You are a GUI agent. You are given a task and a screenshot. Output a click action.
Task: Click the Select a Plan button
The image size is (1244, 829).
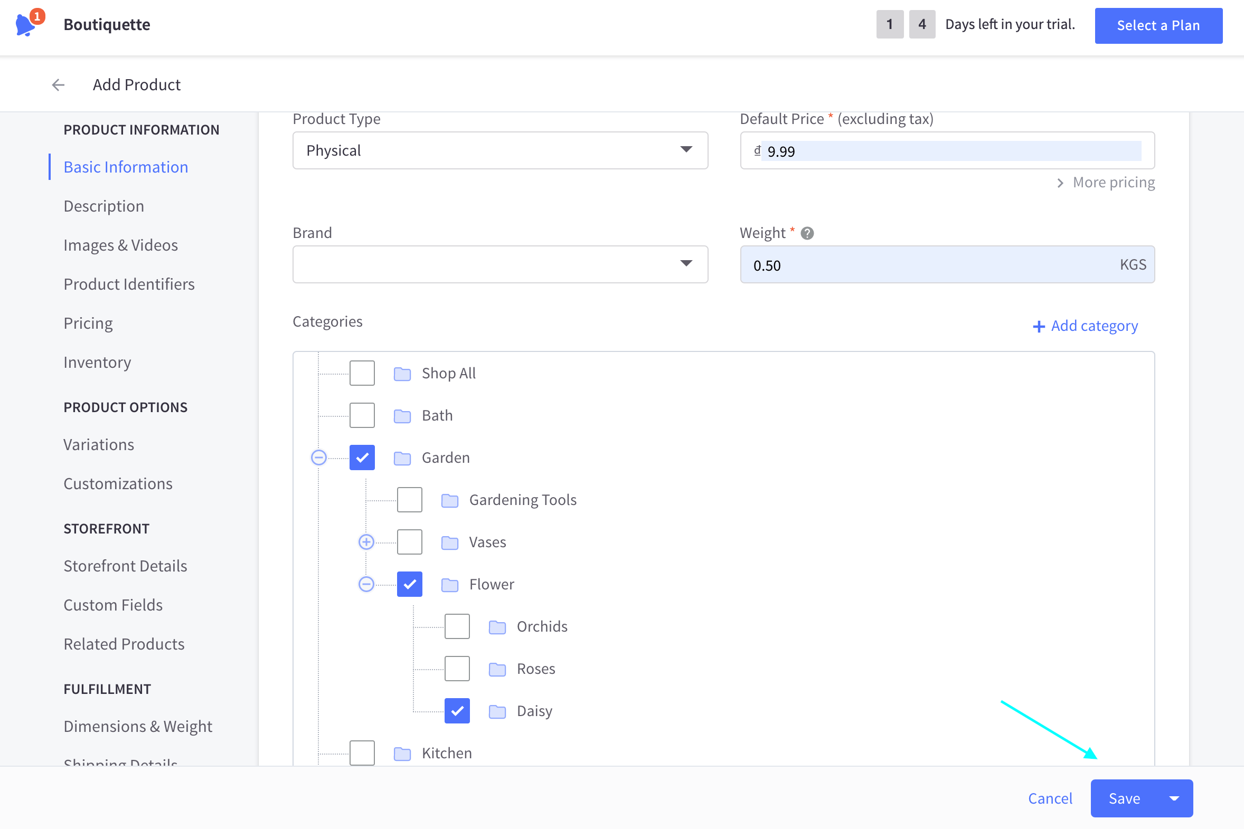1158,25
